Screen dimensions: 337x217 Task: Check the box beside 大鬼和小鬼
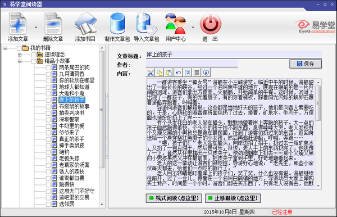[48, 93]
